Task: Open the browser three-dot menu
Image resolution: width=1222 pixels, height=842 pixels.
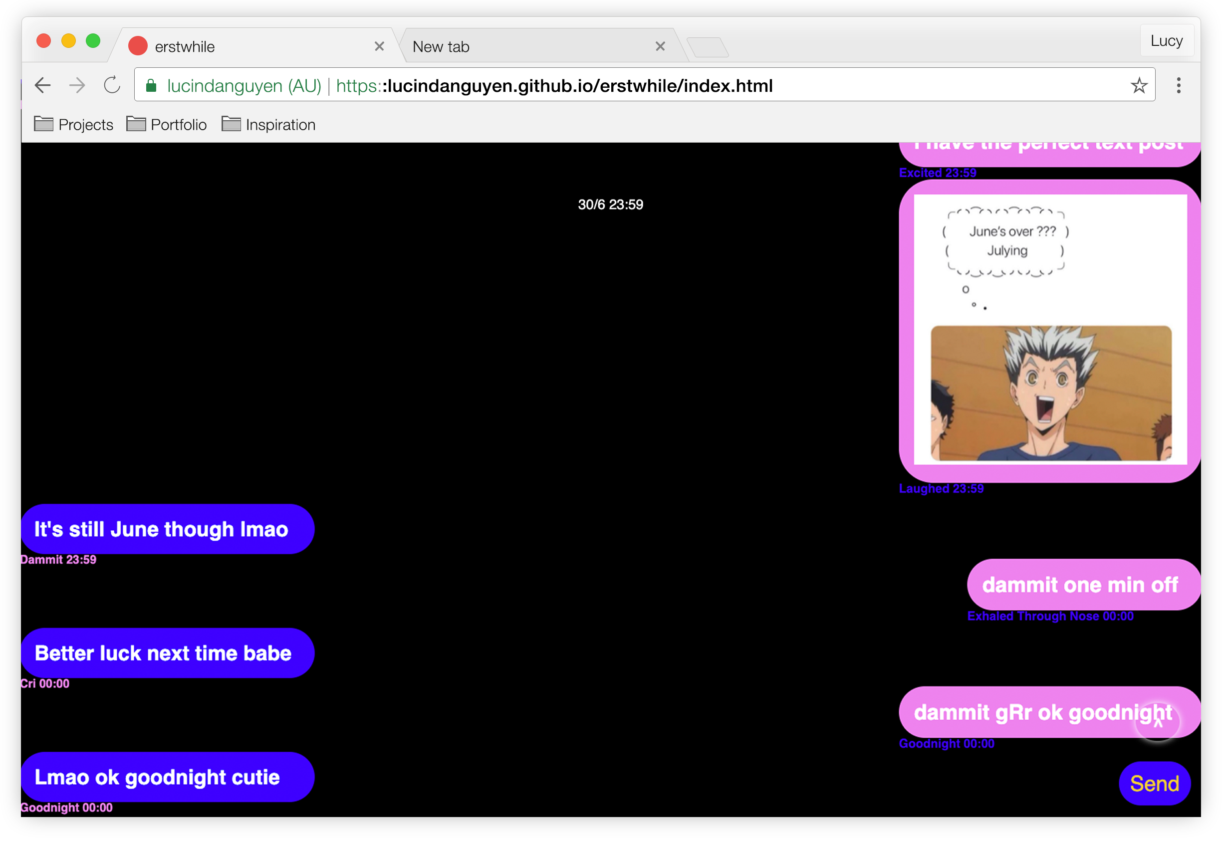Action: tap(1178, 85)
